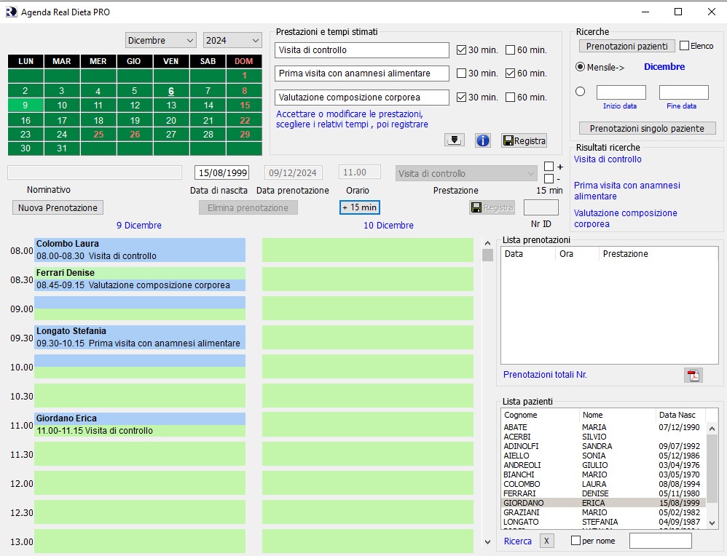Select Giordano Erica 11.00 appointment
The width and height of the screenshot is (727, 556).
tap(140, 424)
